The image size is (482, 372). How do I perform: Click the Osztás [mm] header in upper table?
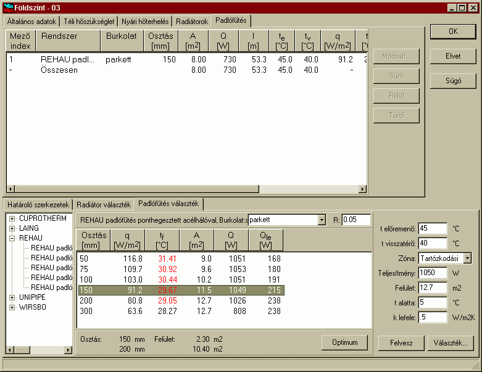(160, 41)
